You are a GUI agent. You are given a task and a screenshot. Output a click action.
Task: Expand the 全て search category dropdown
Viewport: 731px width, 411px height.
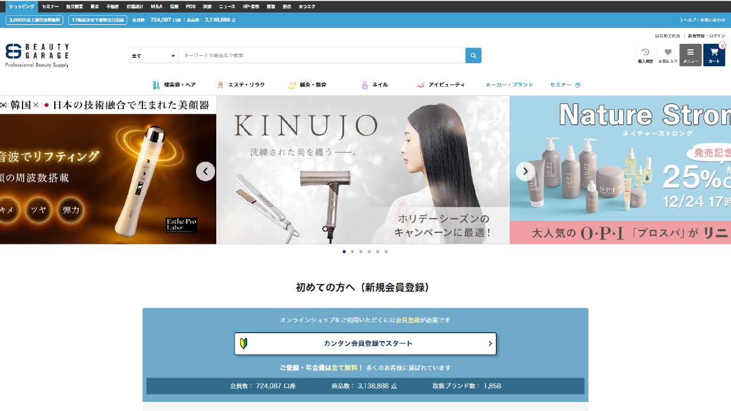coord(153,56)
